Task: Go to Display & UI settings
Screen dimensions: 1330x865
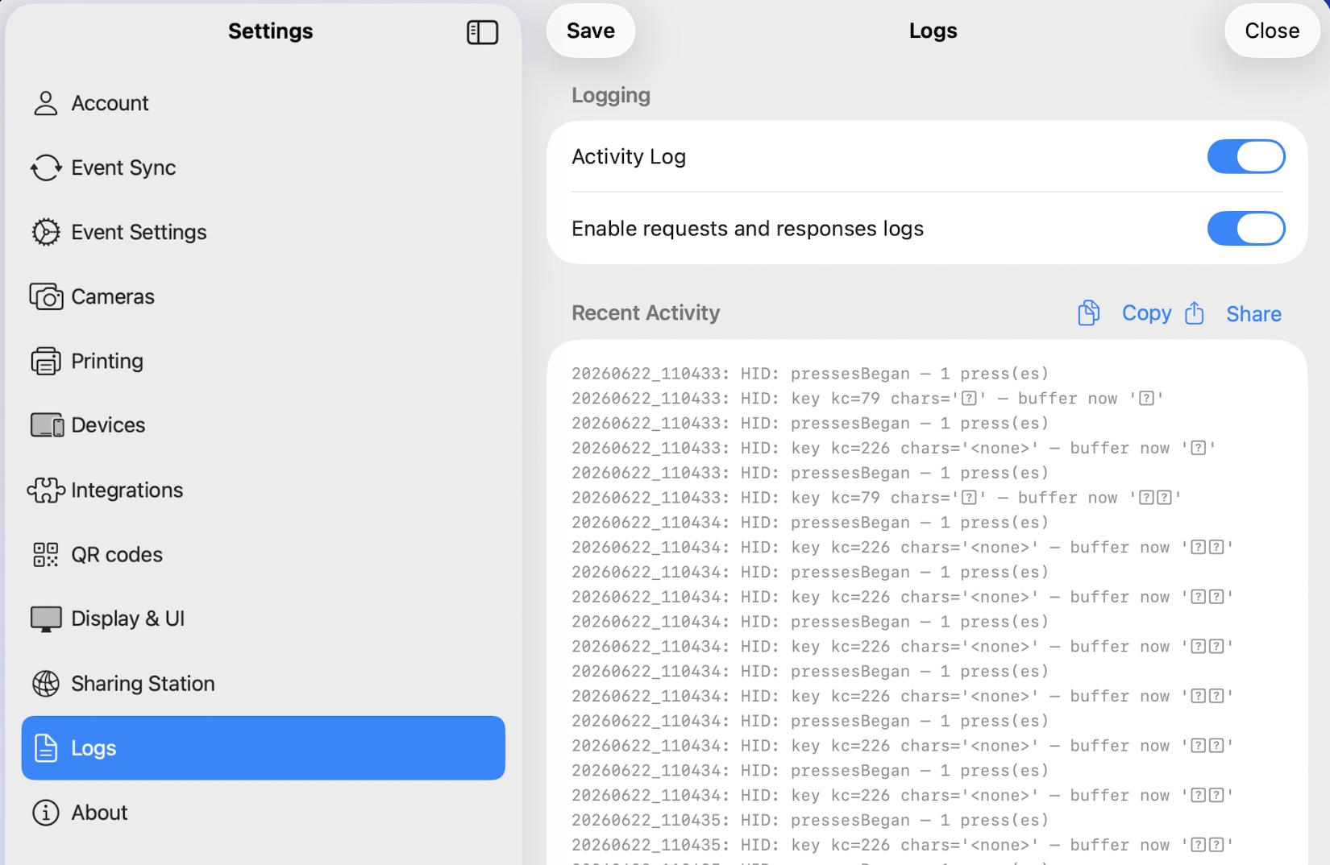Action: tap(263, 619)
